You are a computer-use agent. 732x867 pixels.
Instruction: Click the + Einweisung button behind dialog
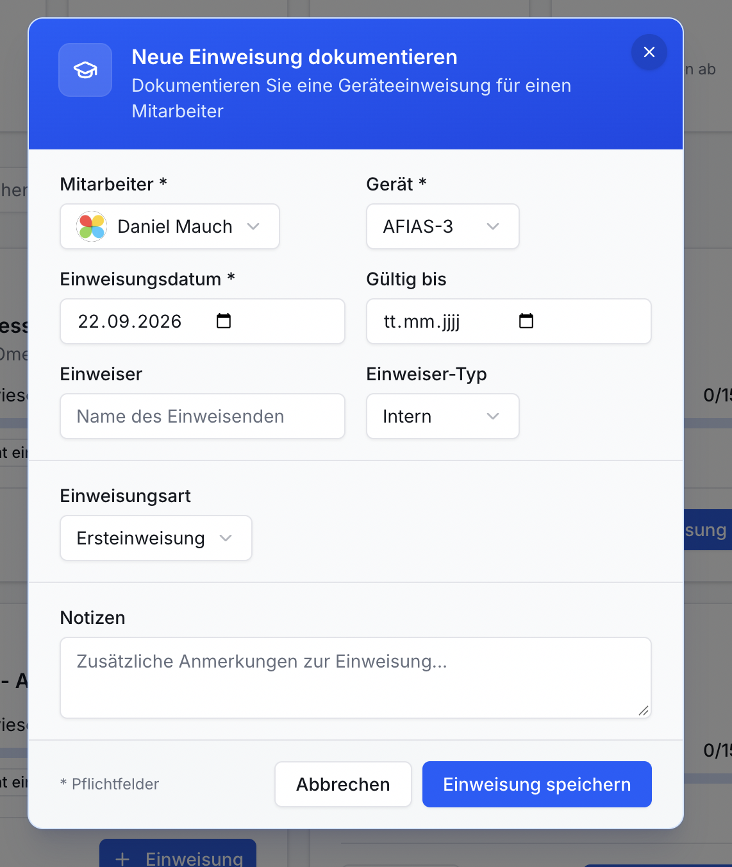click(178, 854)
